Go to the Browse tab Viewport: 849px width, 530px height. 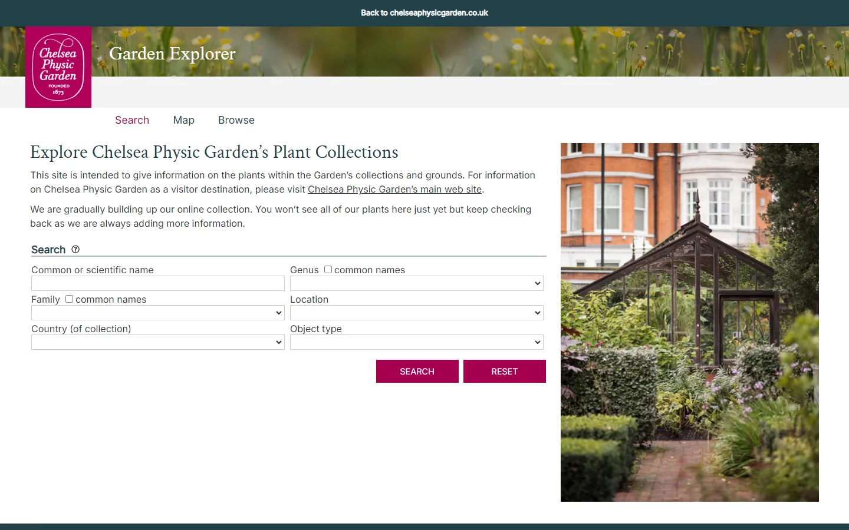[236, 120]
